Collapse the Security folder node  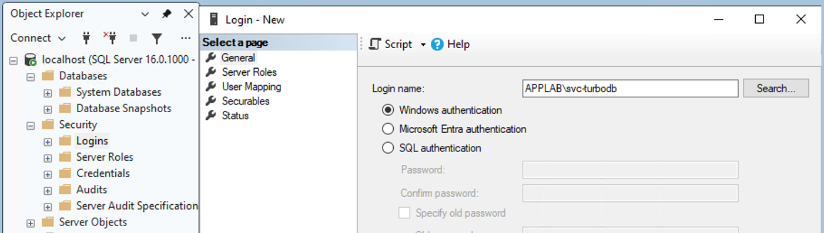point(31,125)
